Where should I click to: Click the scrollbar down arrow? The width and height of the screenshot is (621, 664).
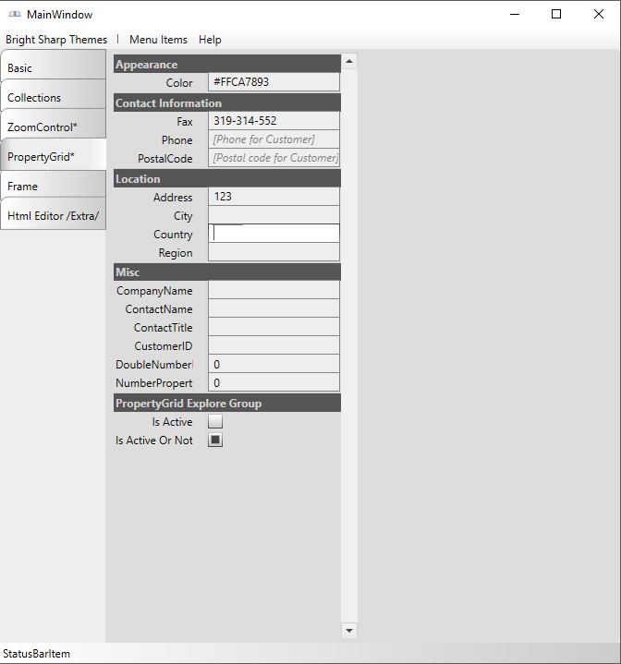click(349, 631)
